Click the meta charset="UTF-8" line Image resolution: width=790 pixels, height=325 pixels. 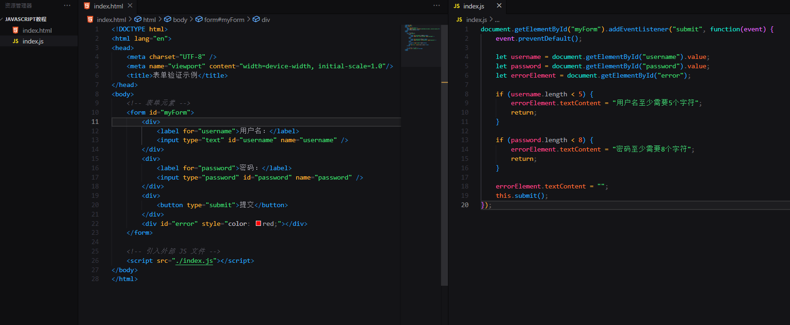pos(171,57)
